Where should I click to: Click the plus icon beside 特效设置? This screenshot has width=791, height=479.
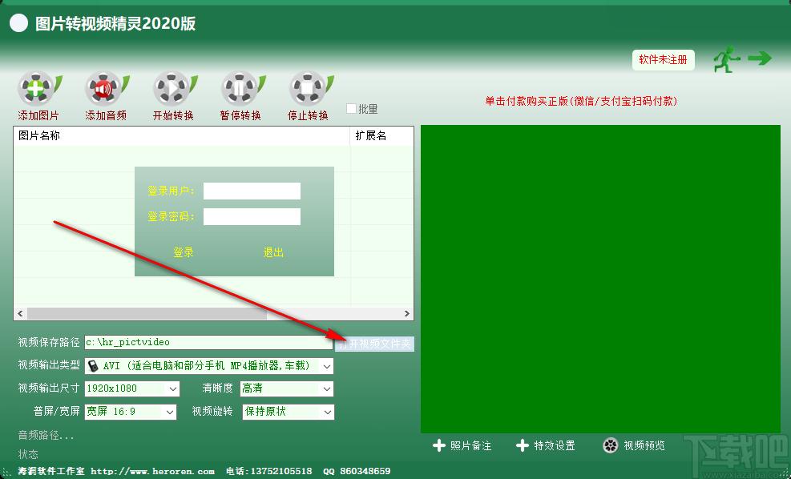coord(523,445)
